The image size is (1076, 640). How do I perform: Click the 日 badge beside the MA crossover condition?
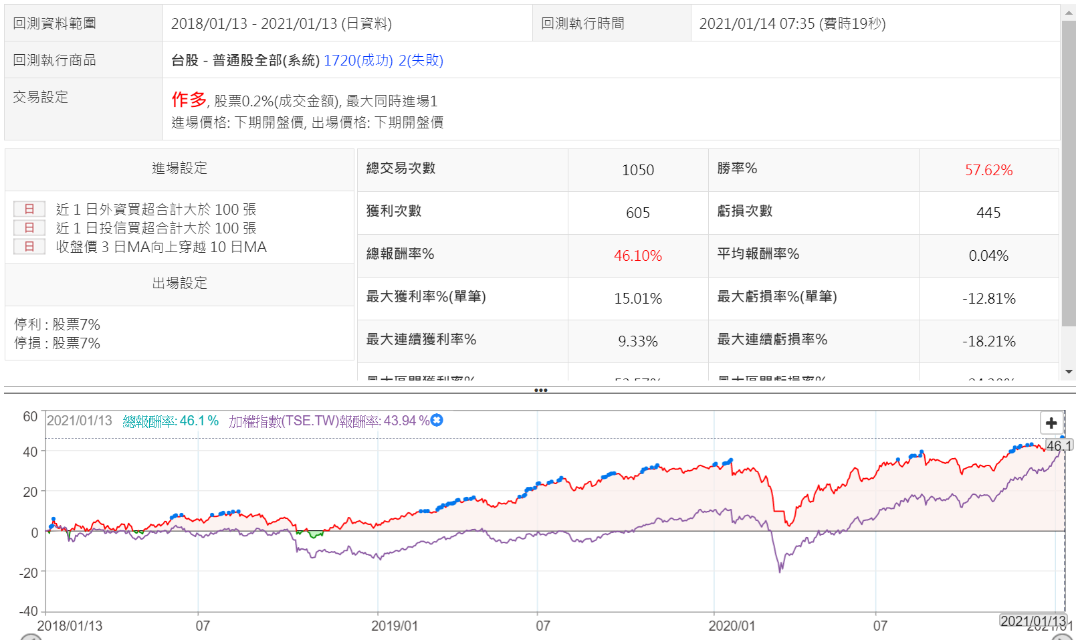(x=29, y=247)
